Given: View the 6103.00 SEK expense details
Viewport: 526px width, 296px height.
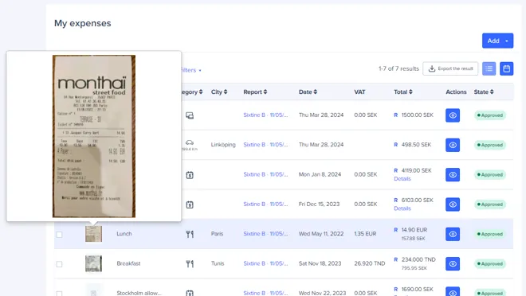Looking at the screenshot, I should pyautogui.click(x=453, y=204).
